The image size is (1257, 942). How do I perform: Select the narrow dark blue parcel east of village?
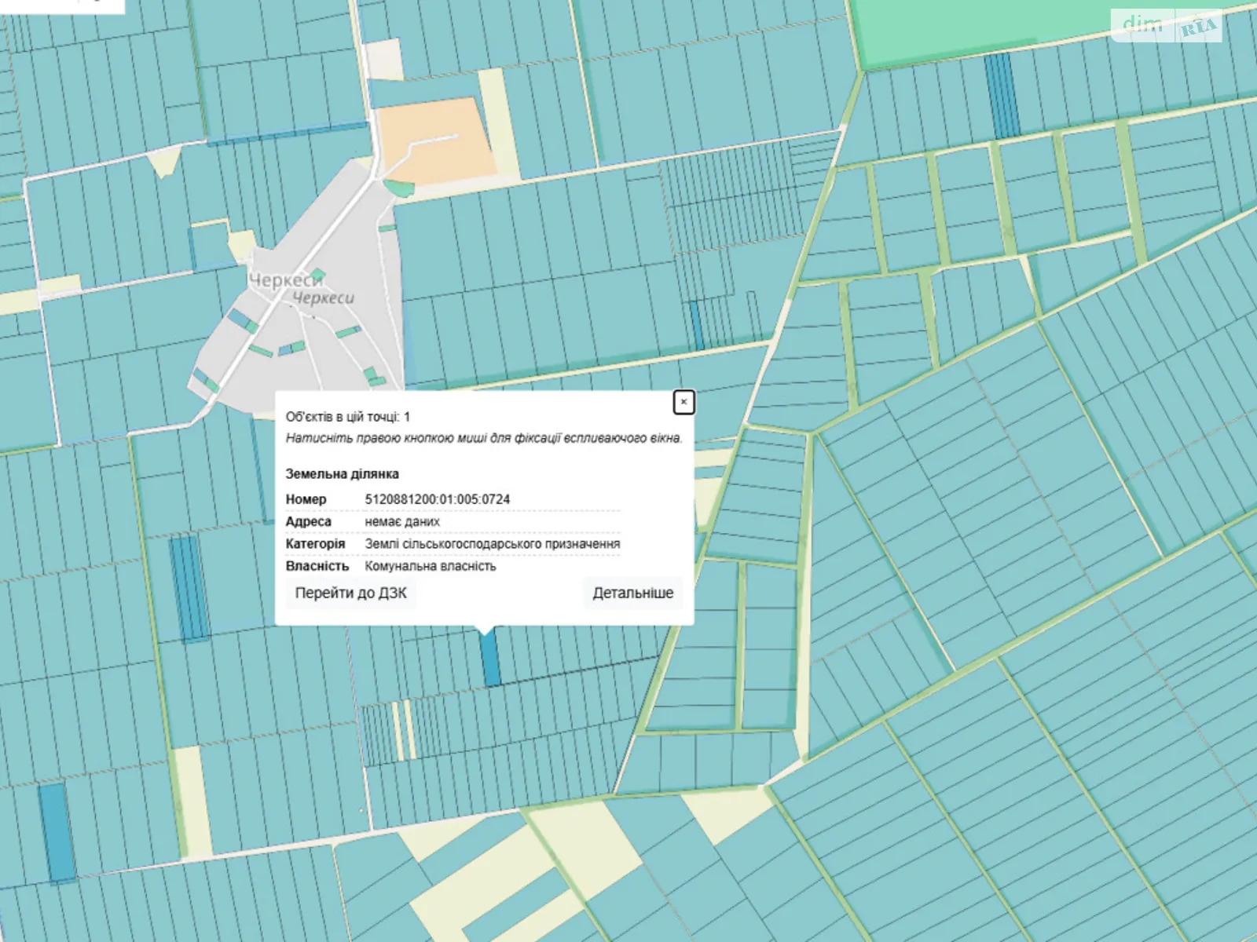696,325
